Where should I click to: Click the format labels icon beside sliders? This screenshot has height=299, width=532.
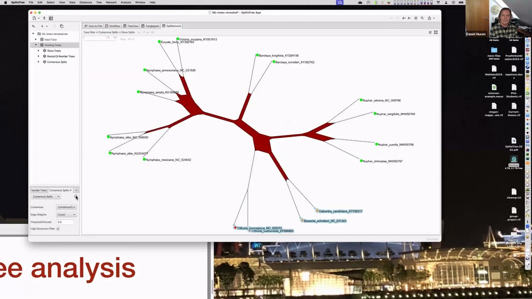pos(436,32)
